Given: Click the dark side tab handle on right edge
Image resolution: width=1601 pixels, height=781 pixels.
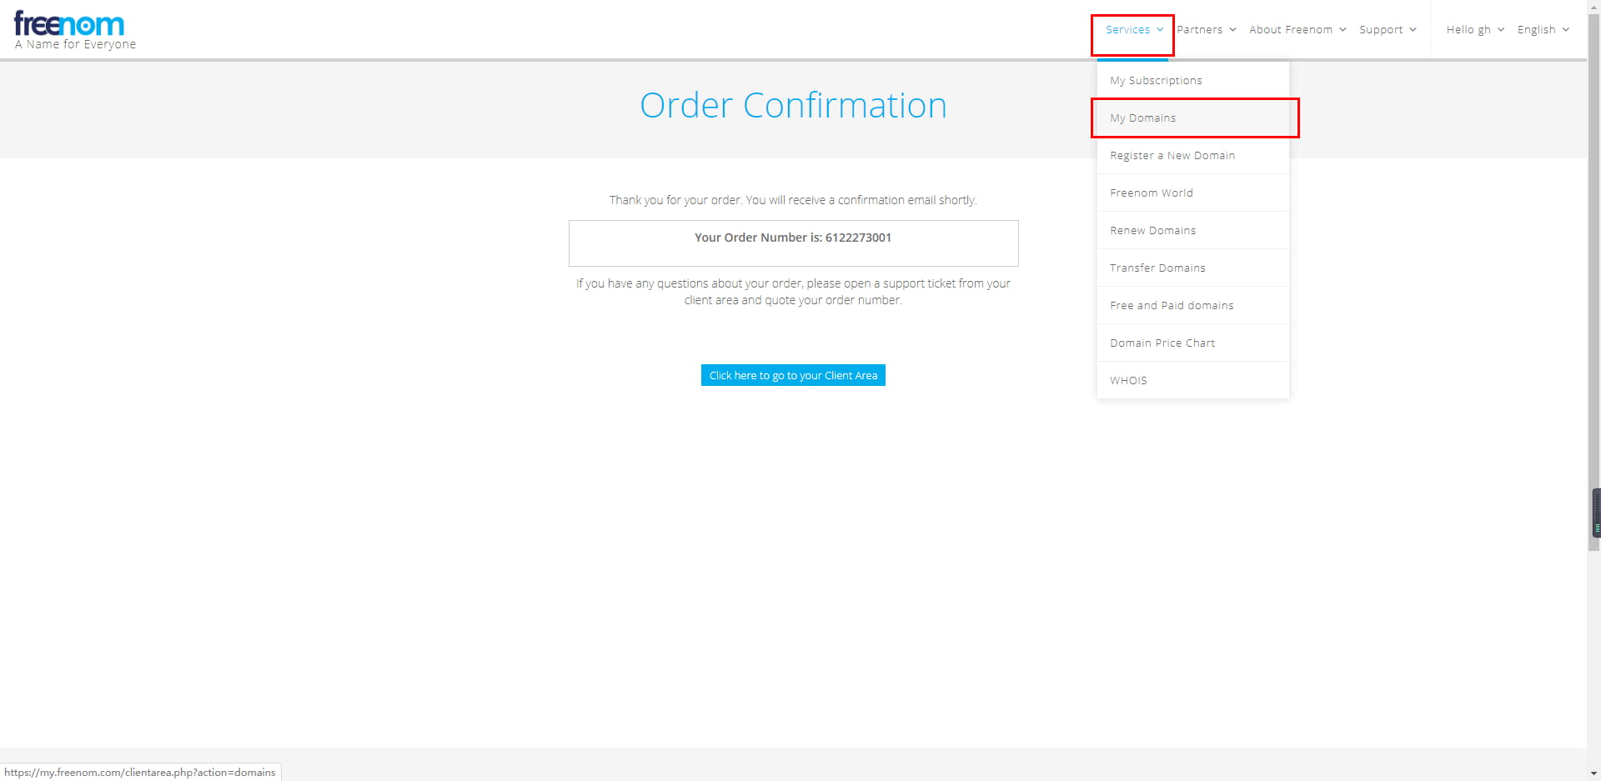Looking at the screenshot, I should coord(1596,513).
